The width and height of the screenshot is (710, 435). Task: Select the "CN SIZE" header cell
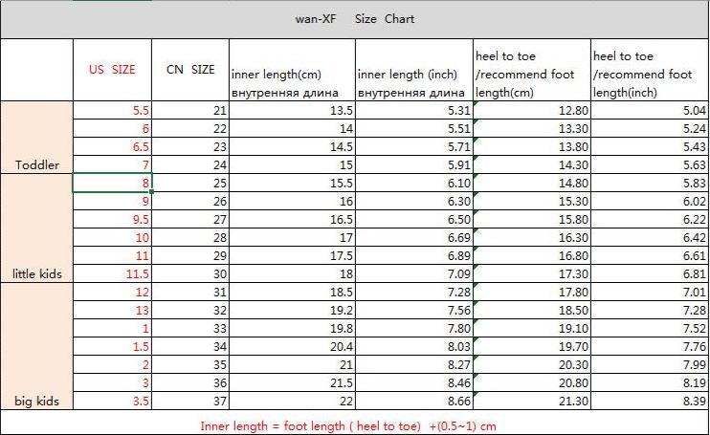(190, 70)
